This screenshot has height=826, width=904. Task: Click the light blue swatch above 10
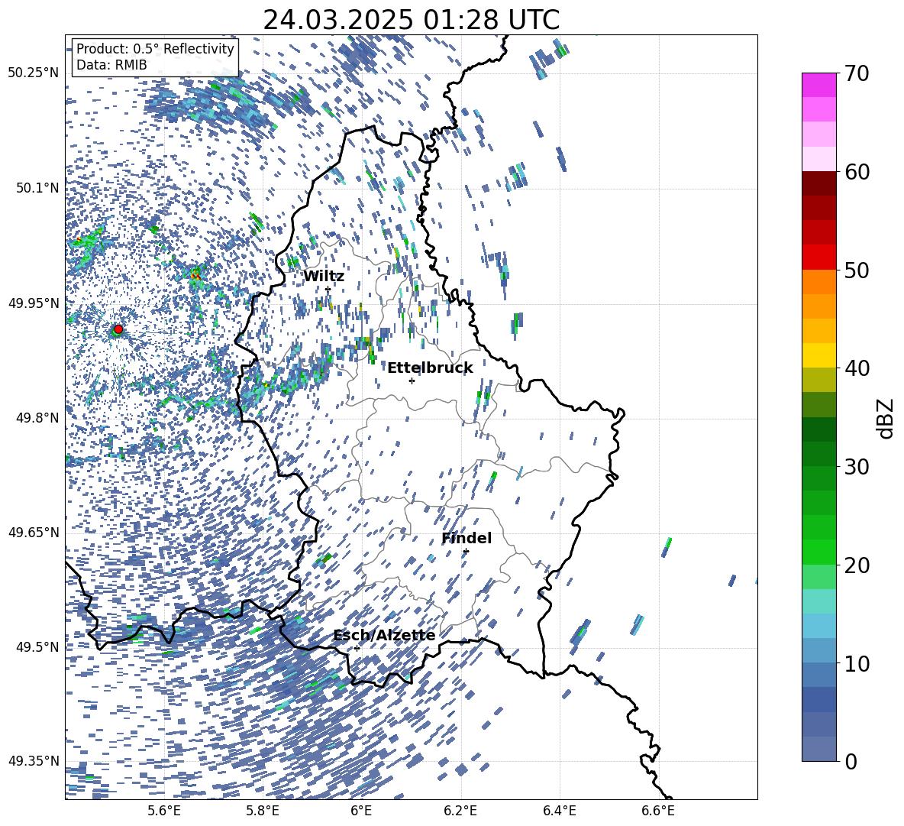coord(818,650)
